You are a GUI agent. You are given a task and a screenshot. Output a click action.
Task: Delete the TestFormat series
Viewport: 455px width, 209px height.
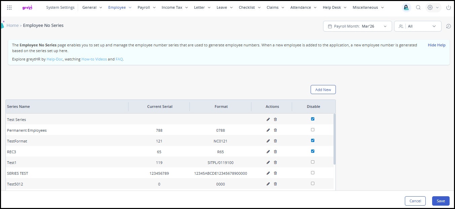point(275,141)
